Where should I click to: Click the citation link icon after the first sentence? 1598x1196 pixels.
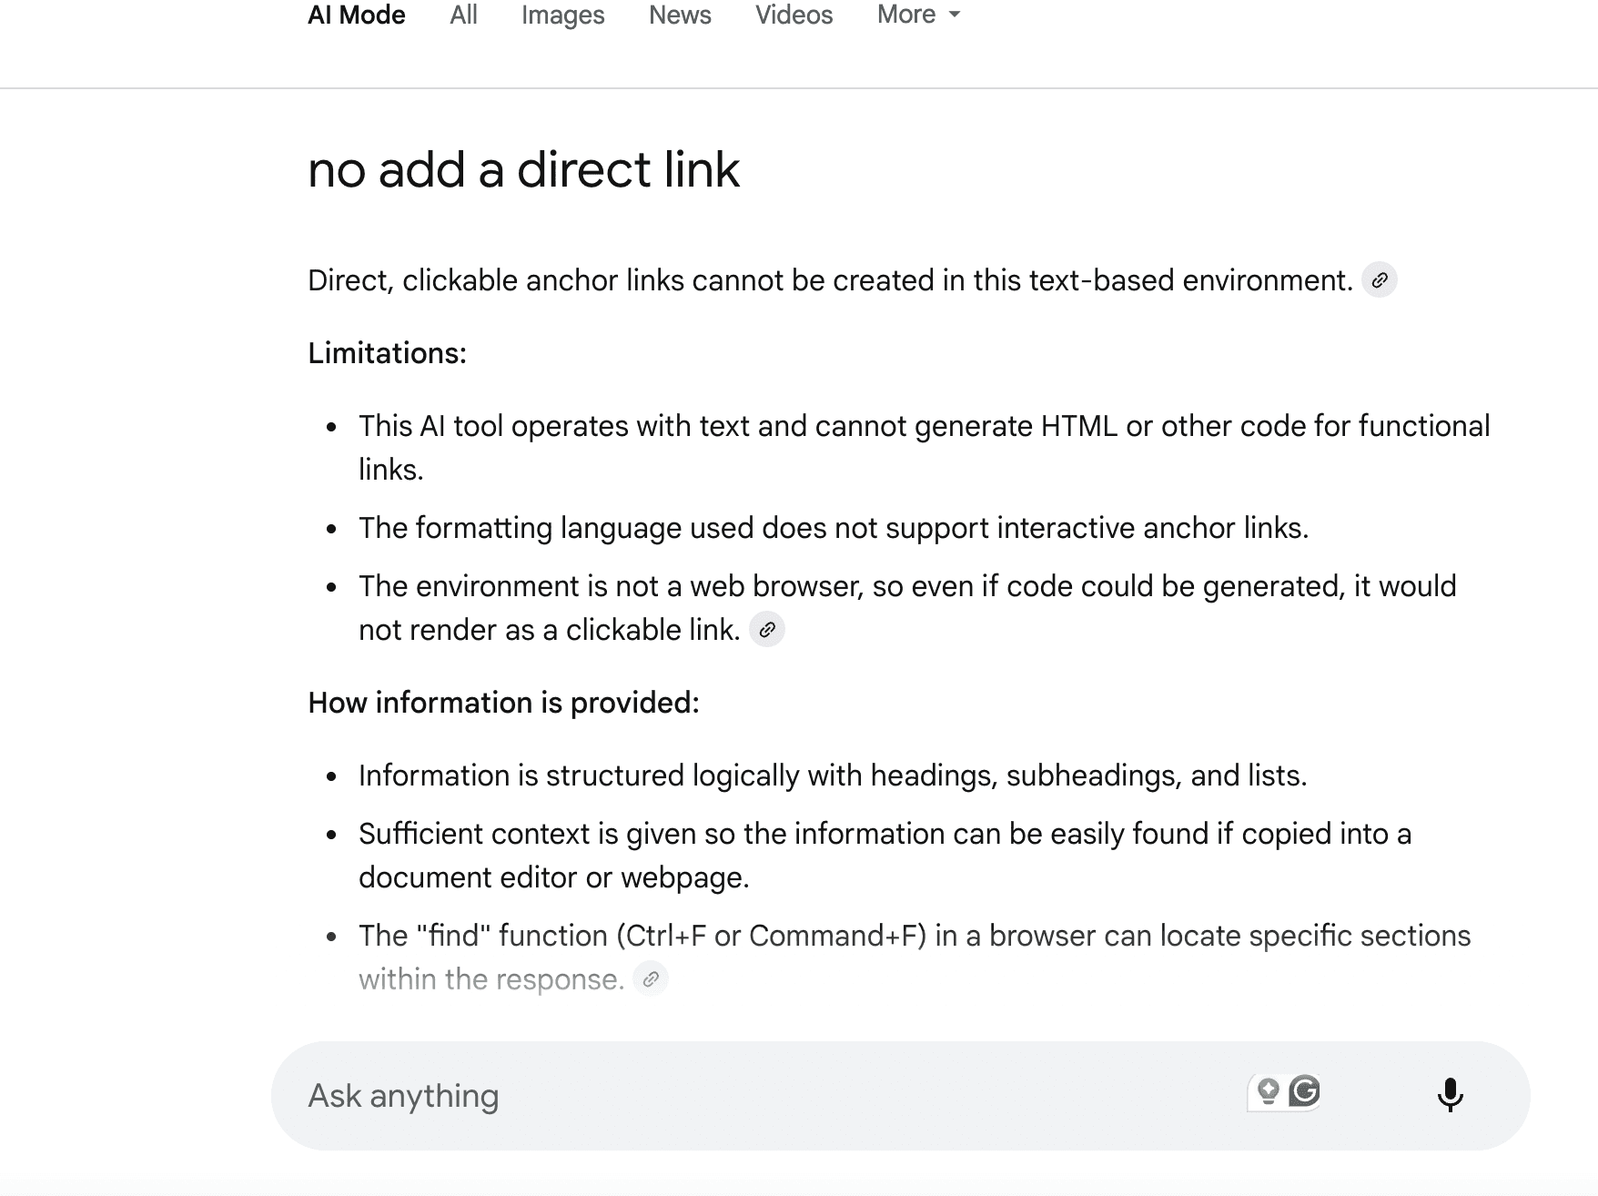[x=1381, y=281]
